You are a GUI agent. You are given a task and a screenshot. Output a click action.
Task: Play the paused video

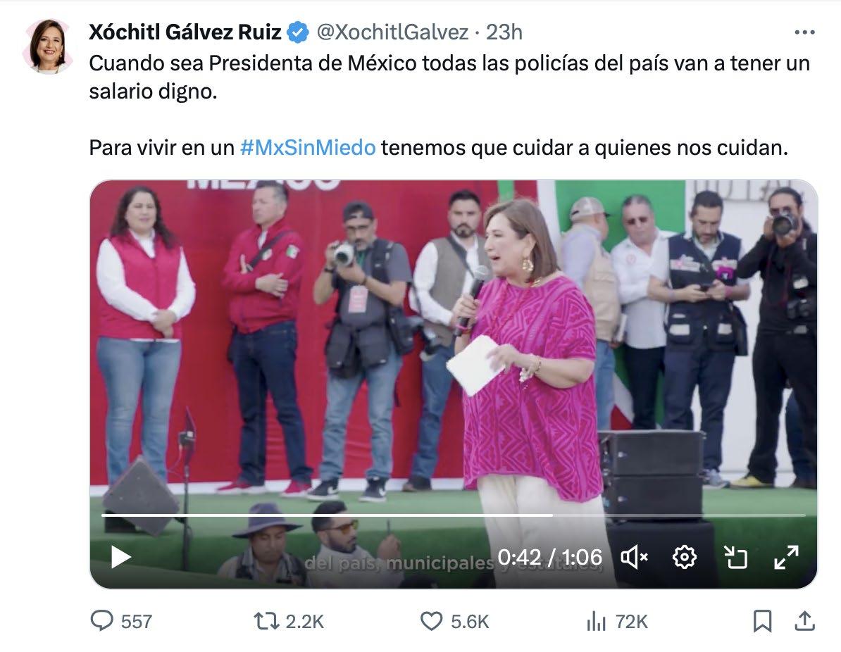(x=120, y=557)
